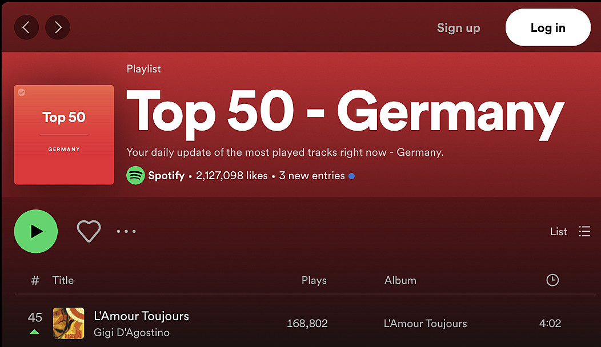The image size is (601, 347).
Task: Go back with the left arrow button
Action: [x=26, y=27]
